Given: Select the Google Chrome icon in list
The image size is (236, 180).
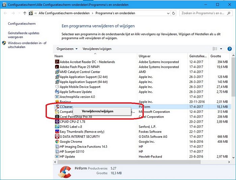Looking at the screenshot, I should coord(57,142).
